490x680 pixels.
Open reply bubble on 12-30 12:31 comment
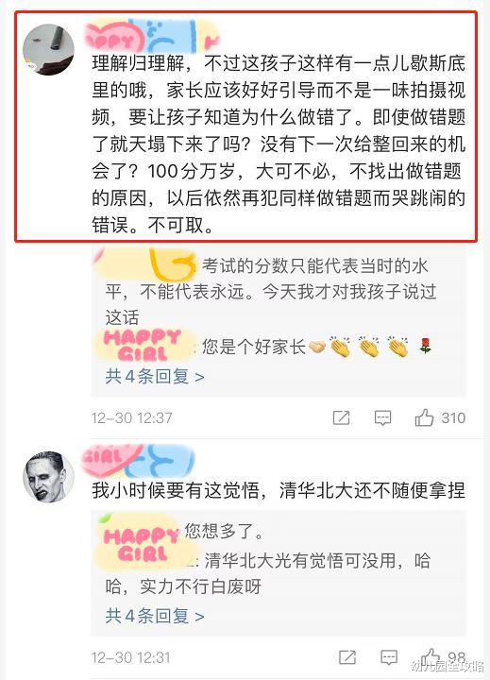pyautogui.click(x=389, y=657)
